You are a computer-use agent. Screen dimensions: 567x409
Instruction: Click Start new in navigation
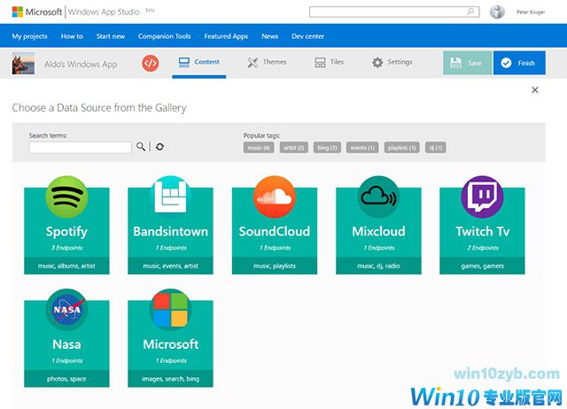110,36
